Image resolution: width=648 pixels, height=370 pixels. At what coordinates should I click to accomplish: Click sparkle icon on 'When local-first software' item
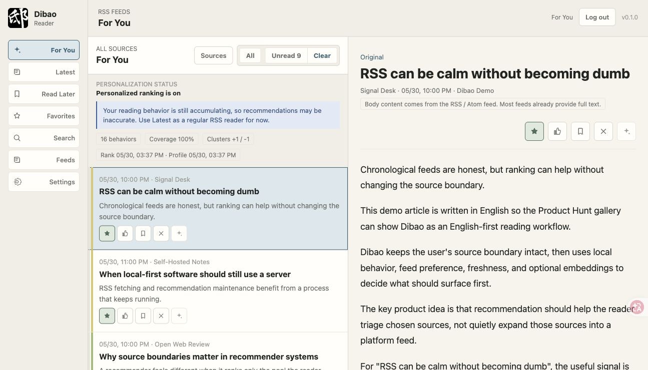click(x=179, y=316)
